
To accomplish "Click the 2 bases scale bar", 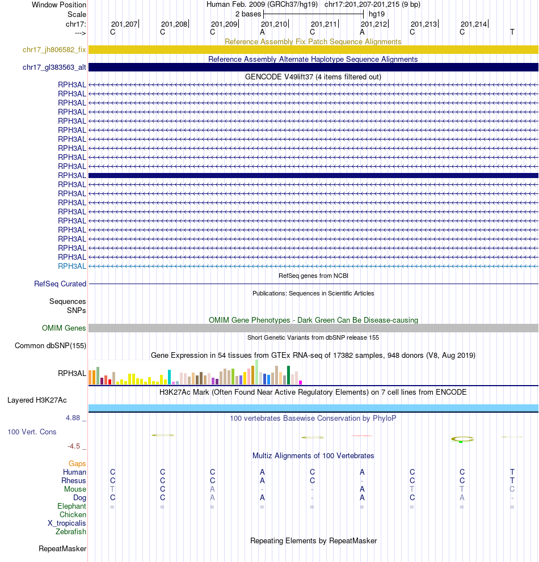I will tap(313, 14).
